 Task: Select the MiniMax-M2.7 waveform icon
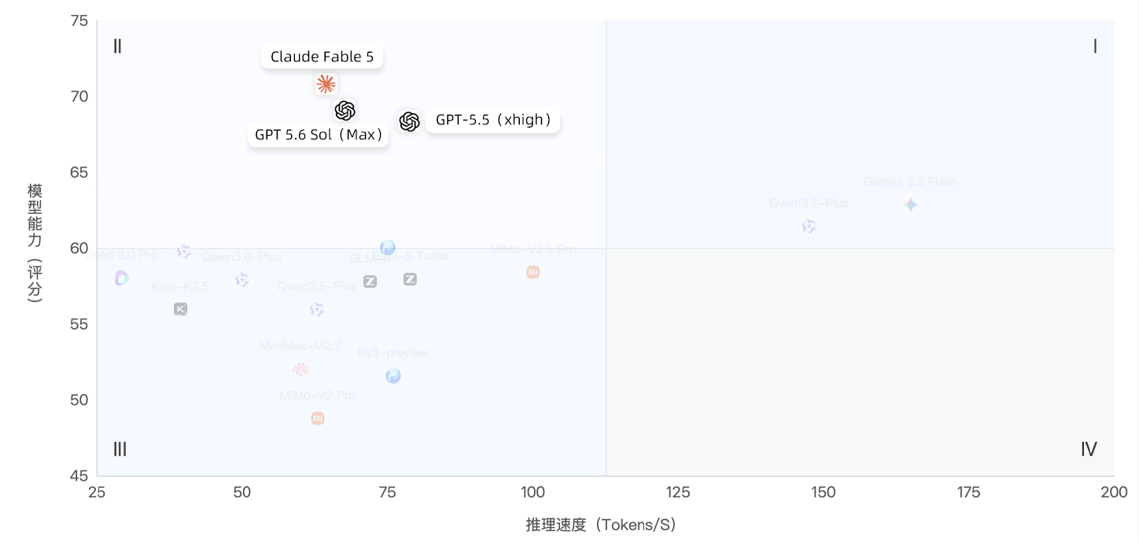point(300,369)
